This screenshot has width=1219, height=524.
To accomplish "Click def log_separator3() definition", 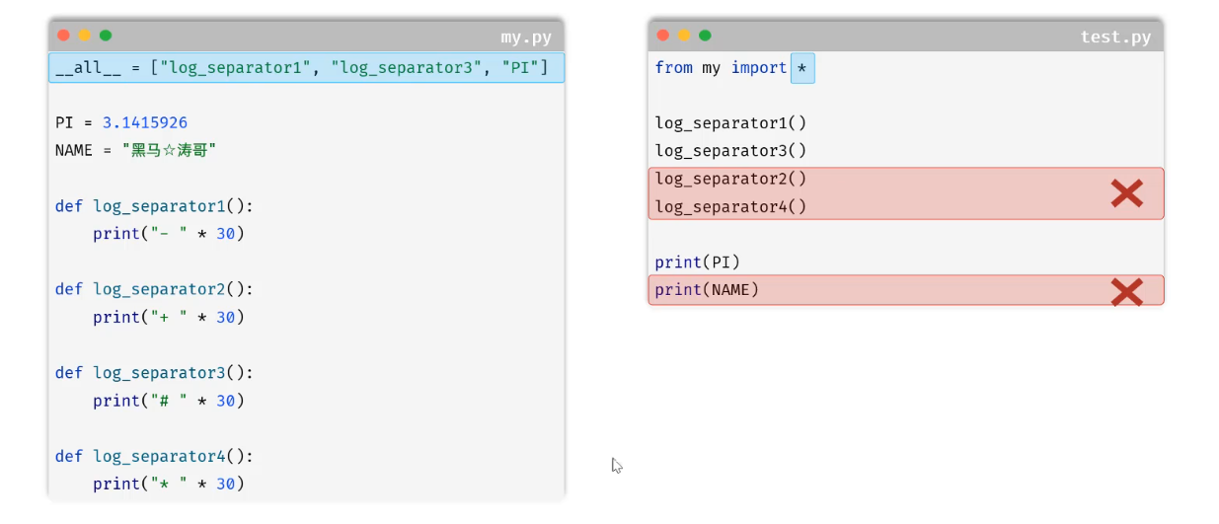I will [x=154, y=373].
